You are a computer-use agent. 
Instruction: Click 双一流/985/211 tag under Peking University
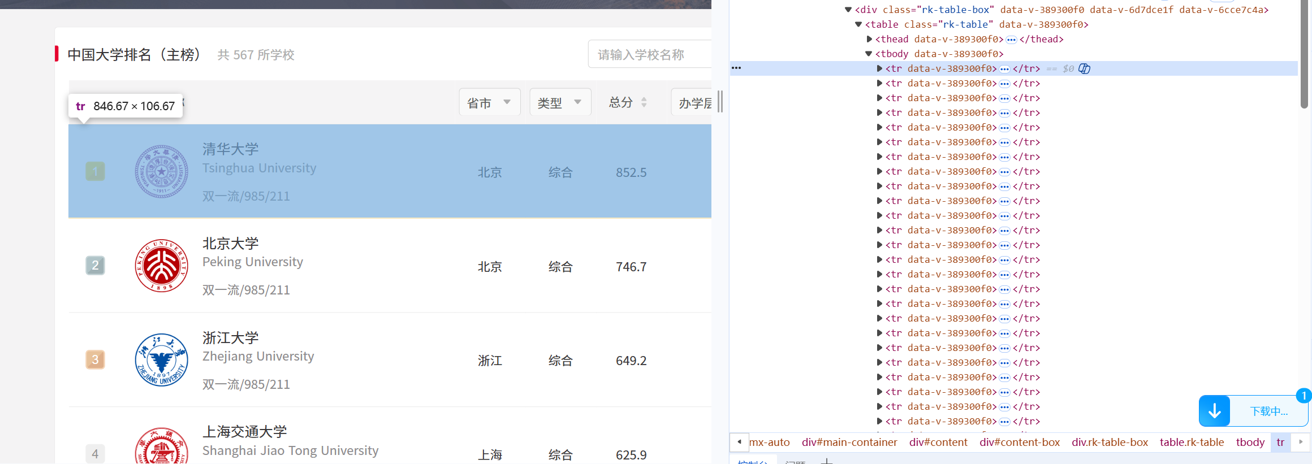tap(246, 290)
